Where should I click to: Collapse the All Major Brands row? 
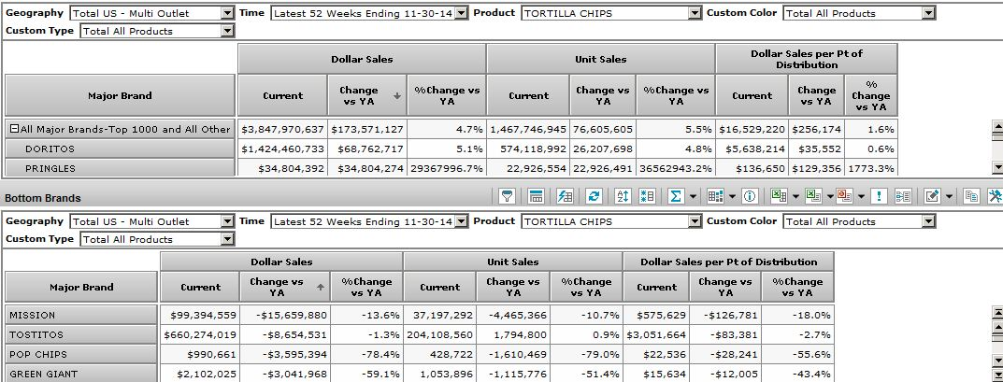14,129
